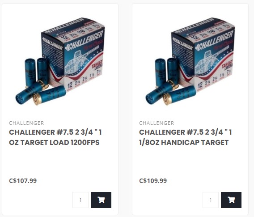The image size is (254, 217).
Task: Open the Handicap Target product image
Action: 190,61
